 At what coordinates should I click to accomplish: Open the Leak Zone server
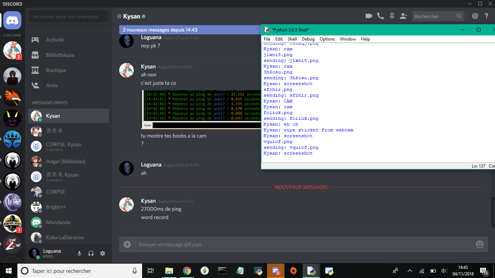[12, 244]
